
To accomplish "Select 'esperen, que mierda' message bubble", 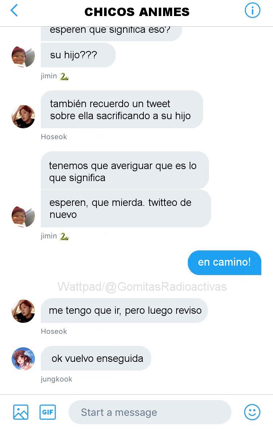I will pos(126,208).
